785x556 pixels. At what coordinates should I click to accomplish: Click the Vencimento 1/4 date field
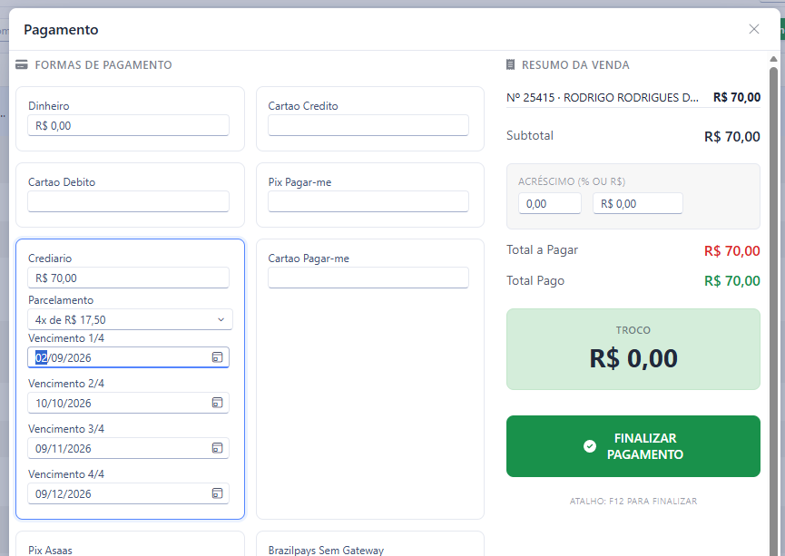coord(128,357)
